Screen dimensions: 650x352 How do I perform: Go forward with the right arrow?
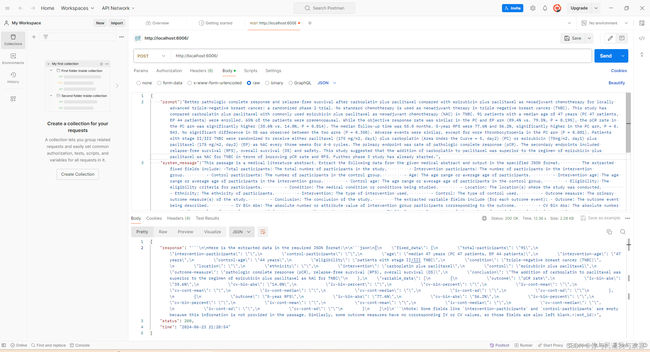(x=33, y=8)
